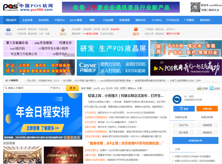This screenshot has width=222, height=164.
Task: Open the 第三方检测公司 ad link
Action: tap(17, 43)
